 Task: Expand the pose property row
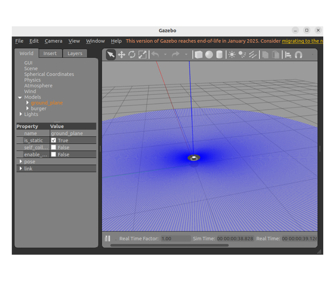click(x=21, y=162)
